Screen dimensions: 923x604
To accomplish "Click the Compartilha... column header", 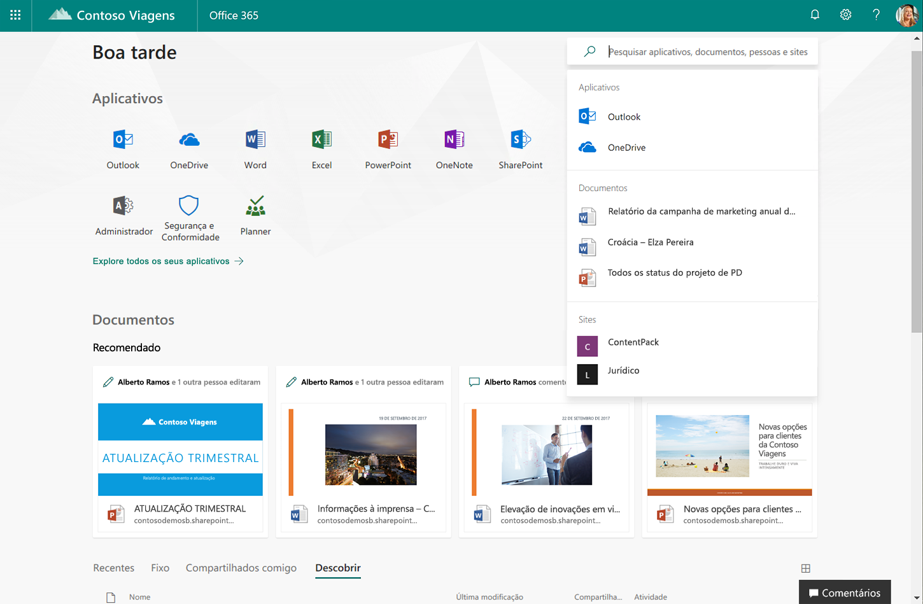I will point(598,597).
